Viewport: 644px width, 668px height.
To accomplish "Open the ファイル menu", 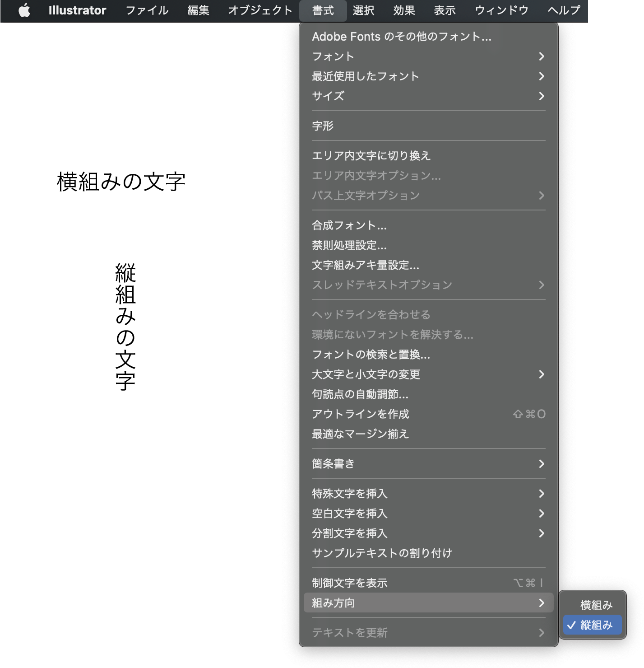I will coord(147,10).
